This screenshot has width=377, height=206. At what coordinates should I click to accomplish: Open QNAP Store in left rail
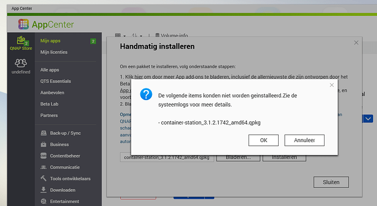tap(21, 43)
